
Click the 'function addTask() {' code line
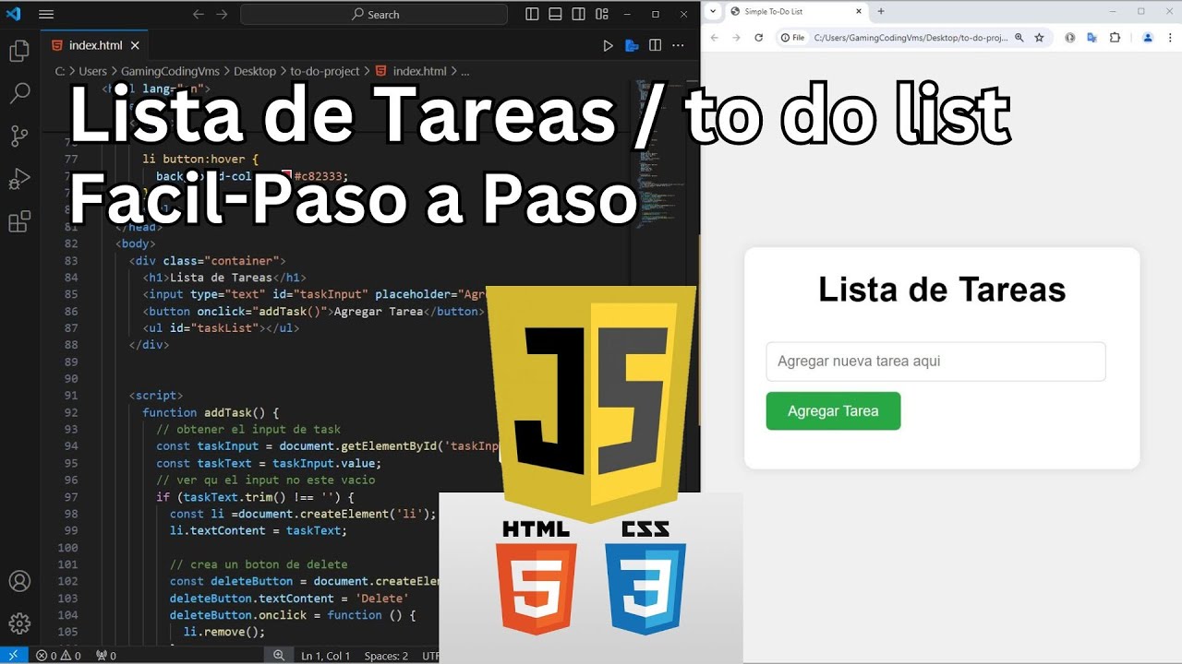tap(211, 412)
